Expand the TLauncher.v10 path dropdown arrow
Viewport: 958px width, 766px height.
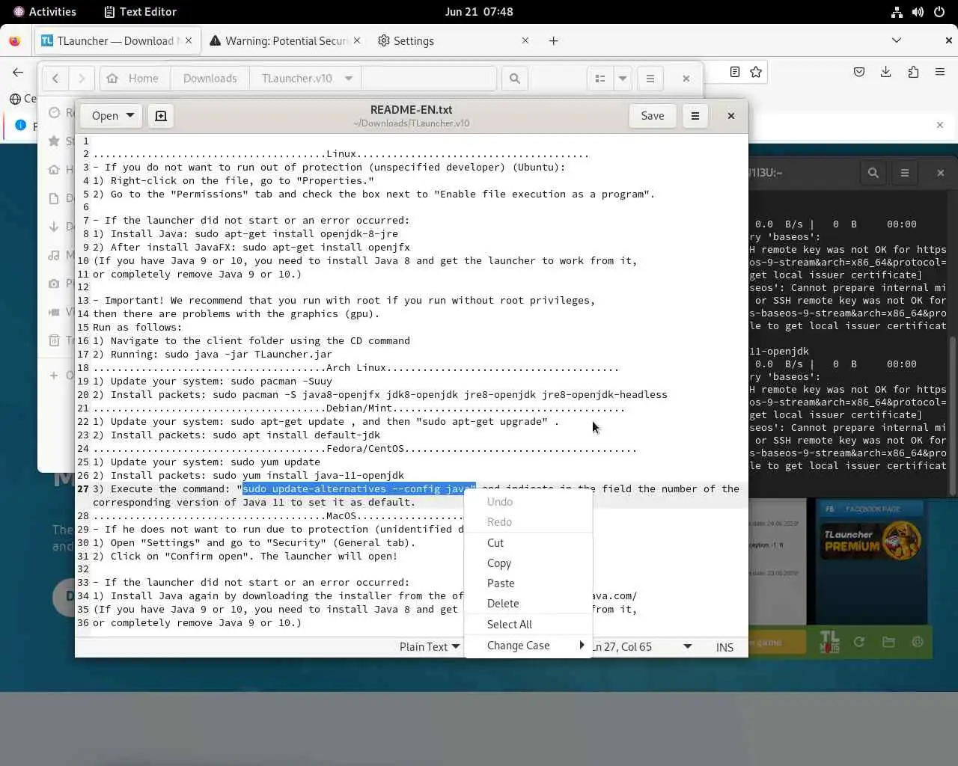[348, 79]
